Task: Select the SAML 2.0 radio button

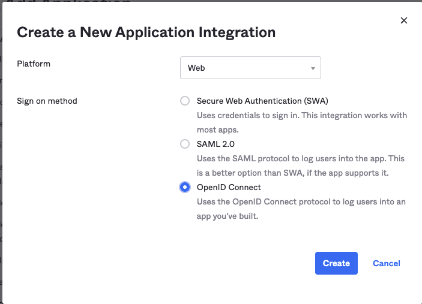Action: [x=185, y=144]
